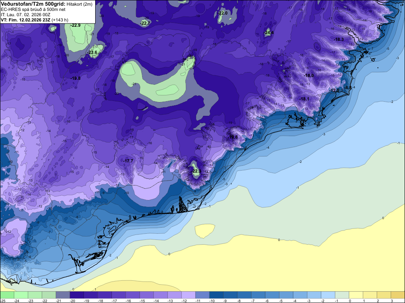Viewport: 405px width, 303px height.
Task: Click the -5 legend scale label
Action: tap(281, 301)
